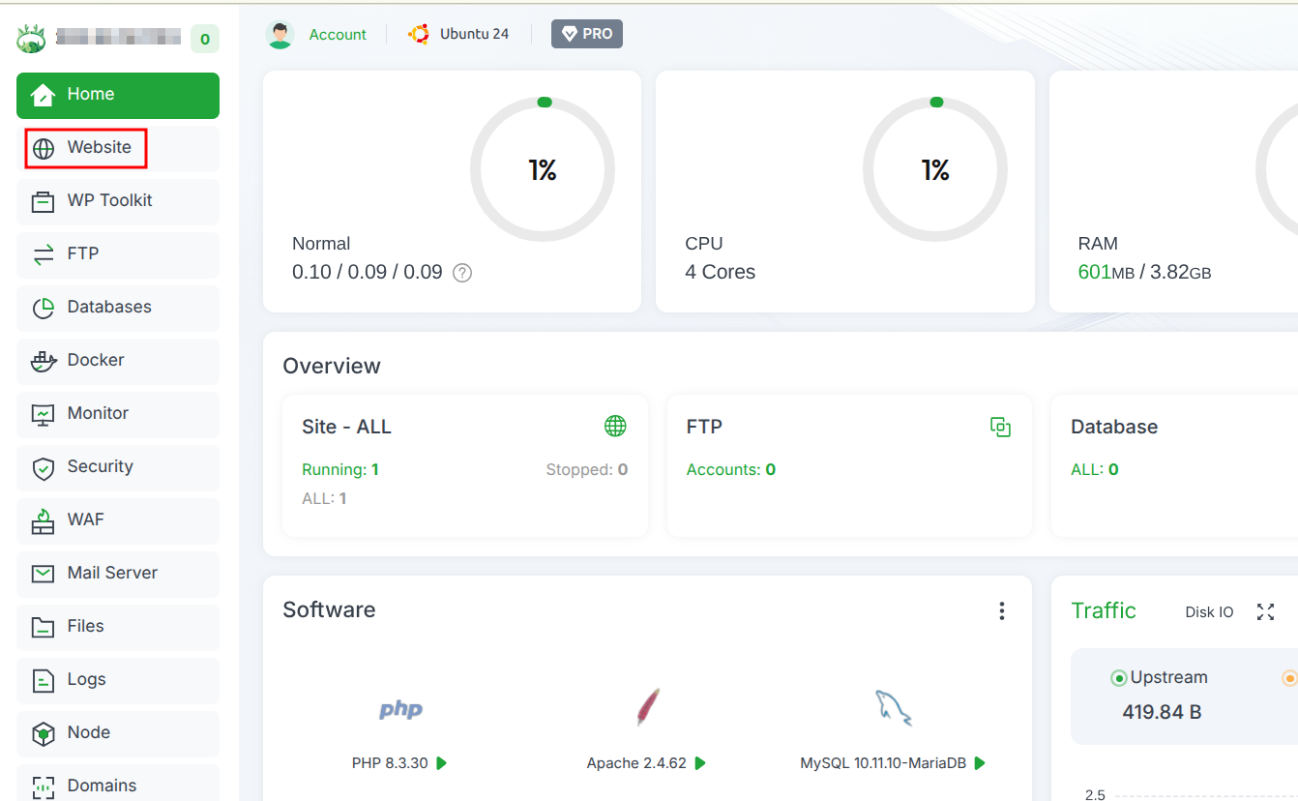Image resolution: width=1298 pixels, height=801 pixels.
Task: Click the aaPanel logo icon
Action: 32,39
